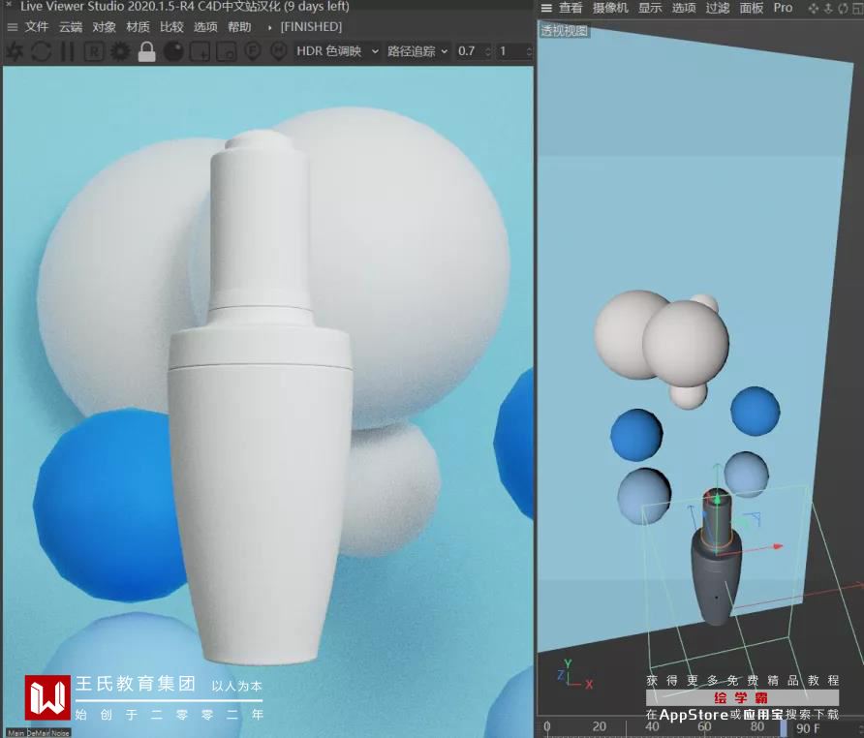Toggle the lock resolution padlock icon
Viewport: 864px width, 738px height.
click(146, 51)
